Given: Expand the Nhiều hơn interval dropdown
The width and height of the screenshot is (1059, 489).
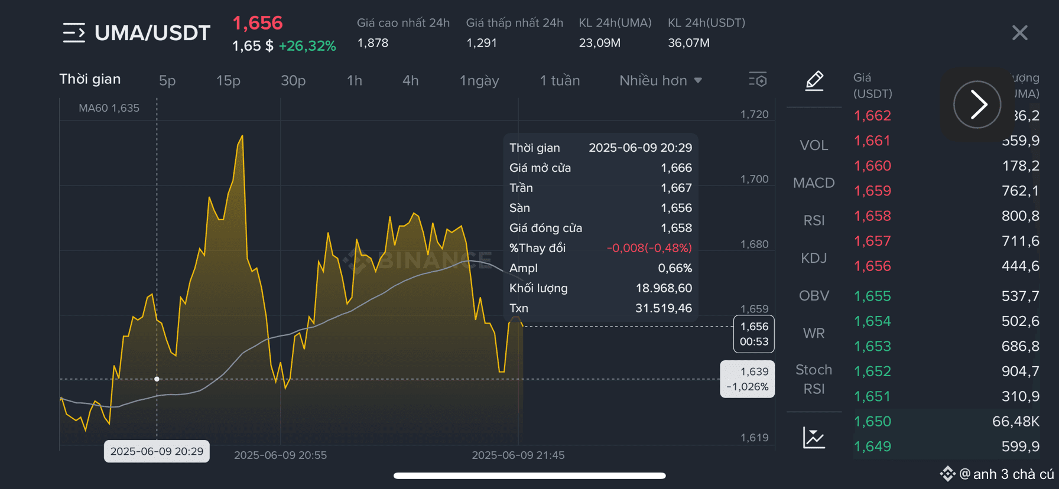Looking at the screenshot, I should click(x=660, y=80).
